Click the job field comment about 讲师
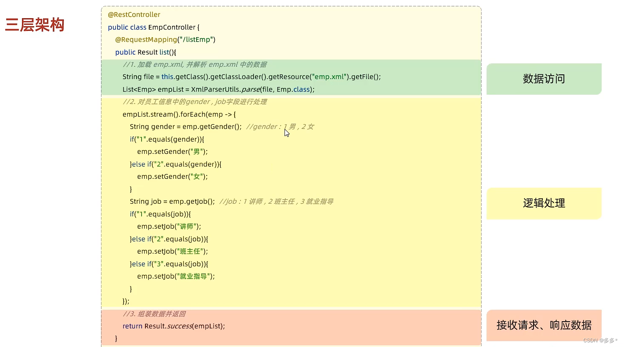The height and width of the screenshot is (347, 624). tap(276, 201)
